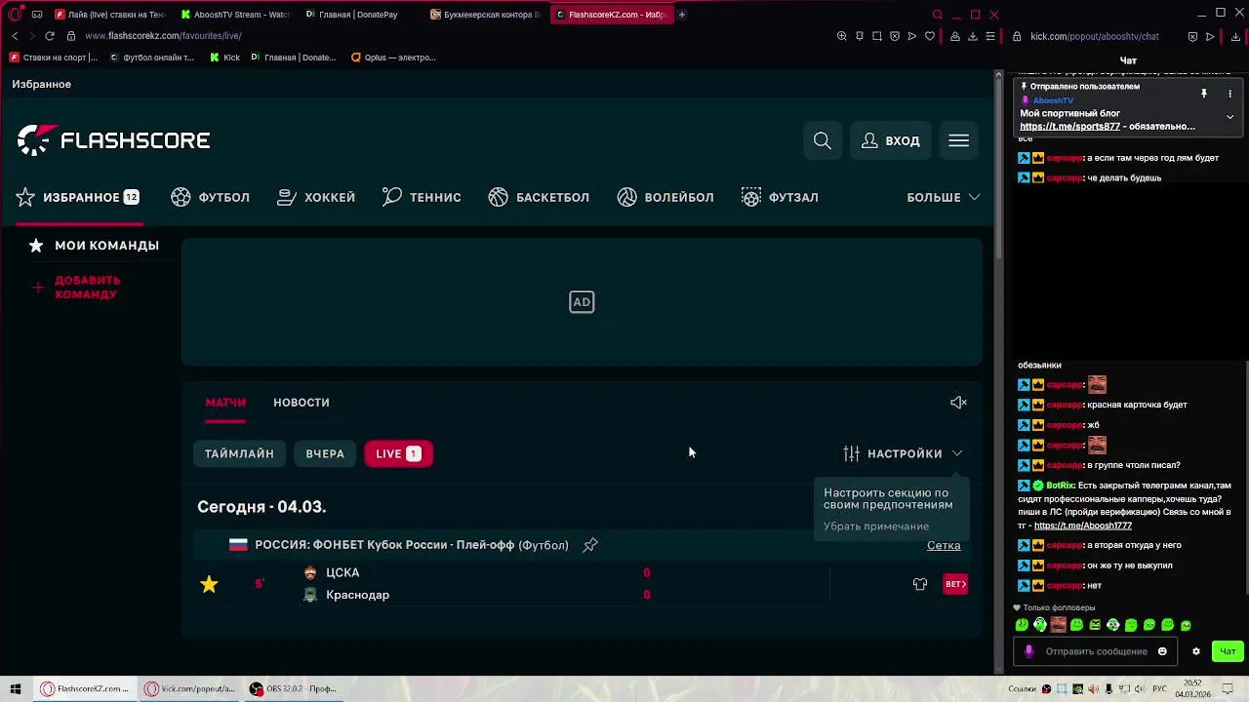Pin the ФОНБЕТ Кубок России league
Image resolution: width=1249 pixels, height=702 pixels.
click(590, 545)
